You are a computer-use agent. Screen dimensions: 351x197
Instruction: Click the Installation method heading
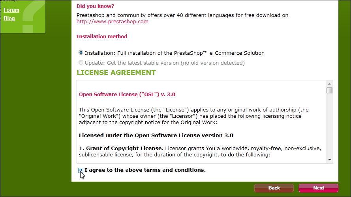coord(102,36)
